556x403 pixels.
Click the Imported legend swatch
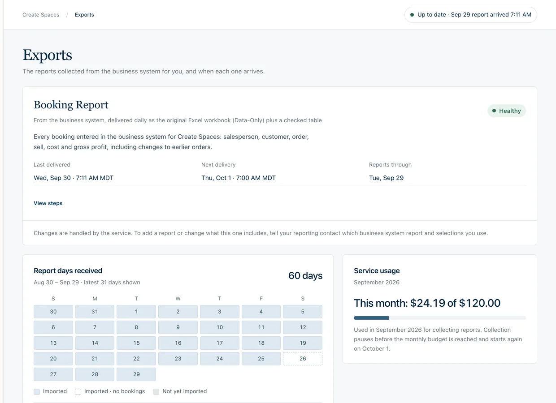click(37, 392)
